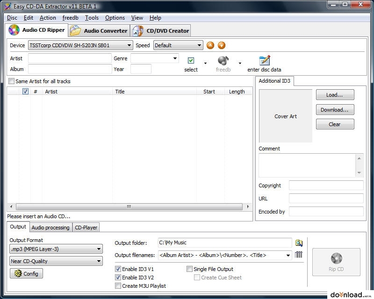The image size is (374, 299).
Task: Click the Comment box scroll down arrow
Action: point(359,173)
